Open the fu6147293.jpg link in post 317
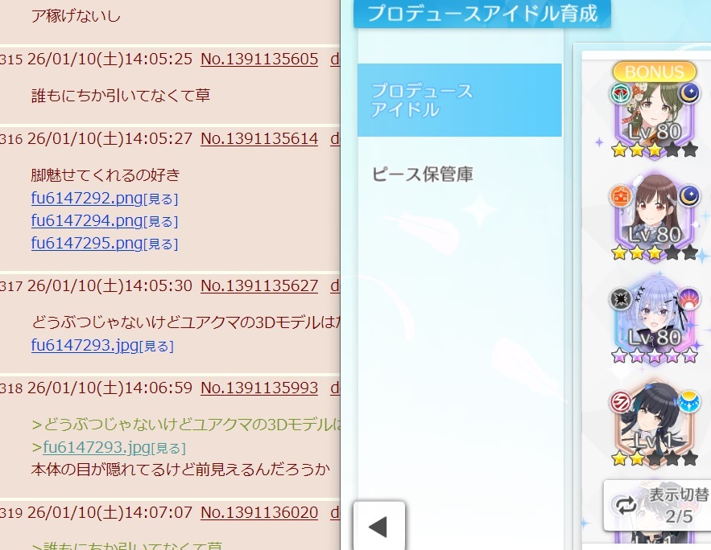This screenshot has height=550, width=711. pyautogui.click(x=85, y=346)
